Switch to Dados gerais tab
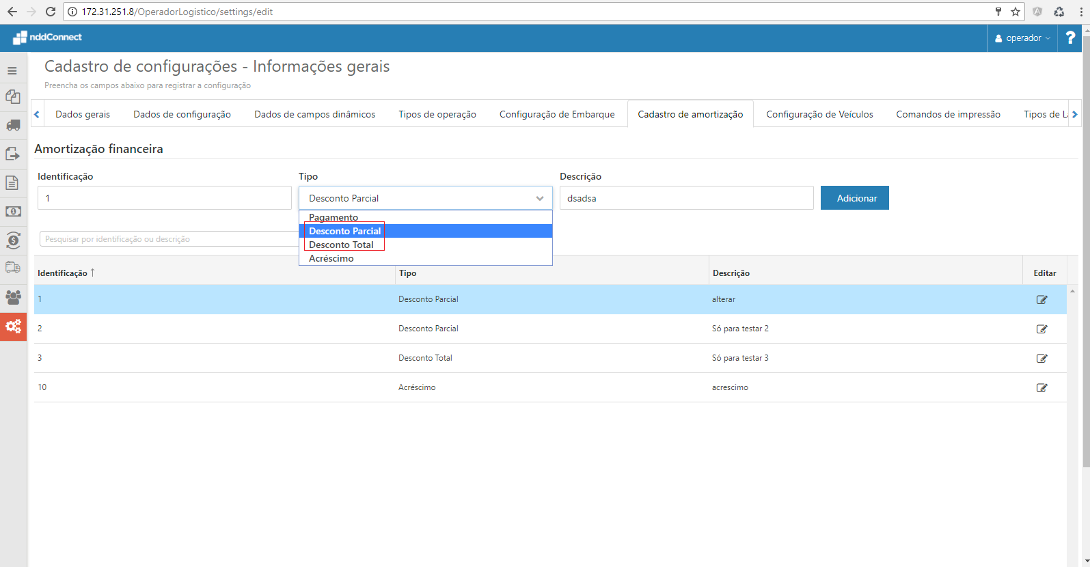Screen dimensions: 1090x567 (83, 114)
